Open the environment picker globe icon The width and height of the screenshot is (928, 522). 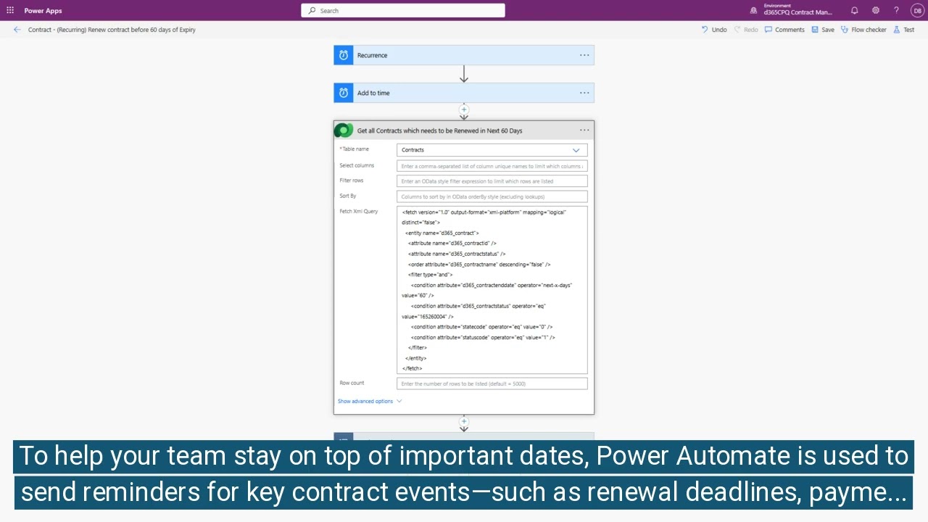(754, 10)
